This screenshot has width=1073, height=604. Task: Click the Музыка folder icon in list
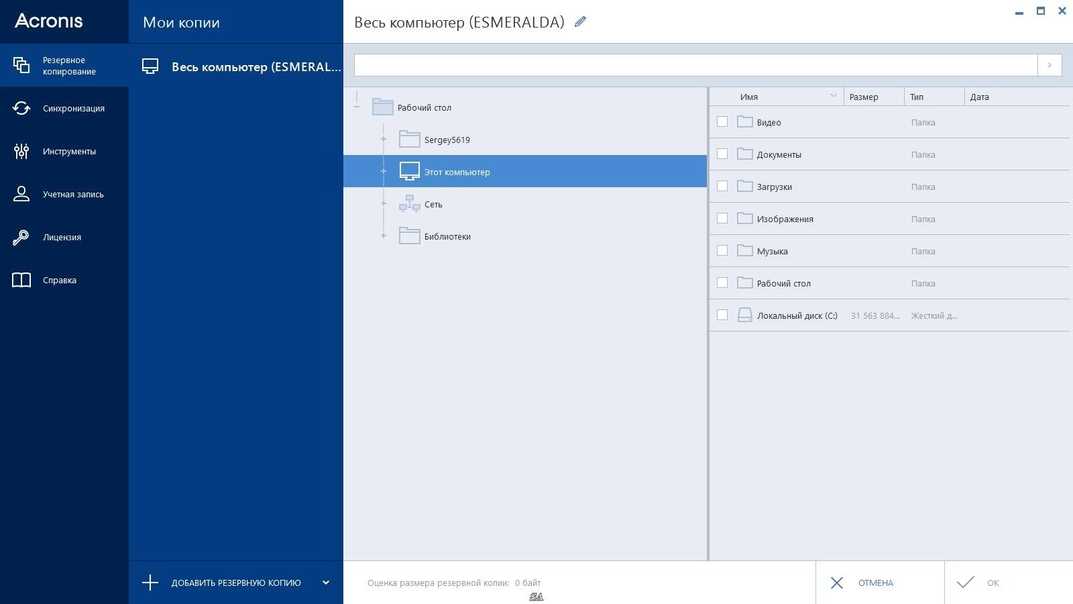coord(745,250)
